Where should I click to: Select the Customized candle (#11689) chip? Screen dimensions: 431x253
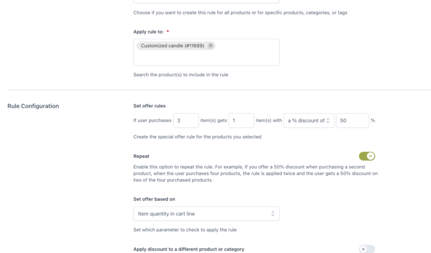(172, 45)
